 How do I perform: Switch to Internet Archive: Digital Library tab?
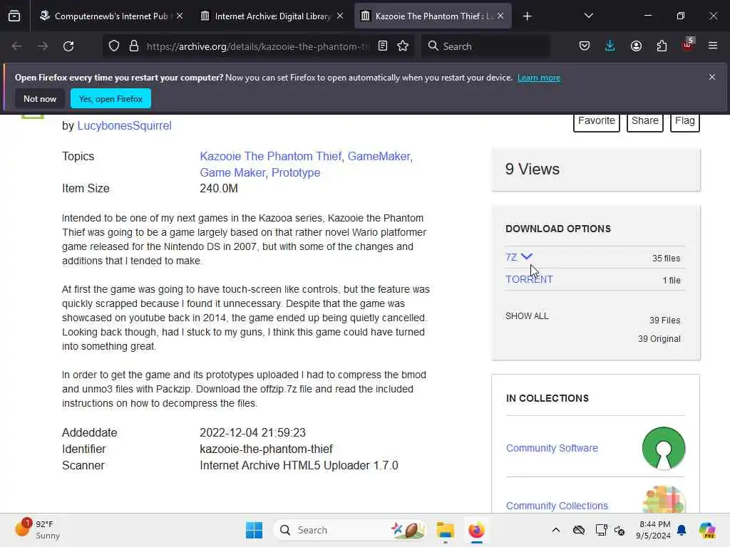coord(272,16)
